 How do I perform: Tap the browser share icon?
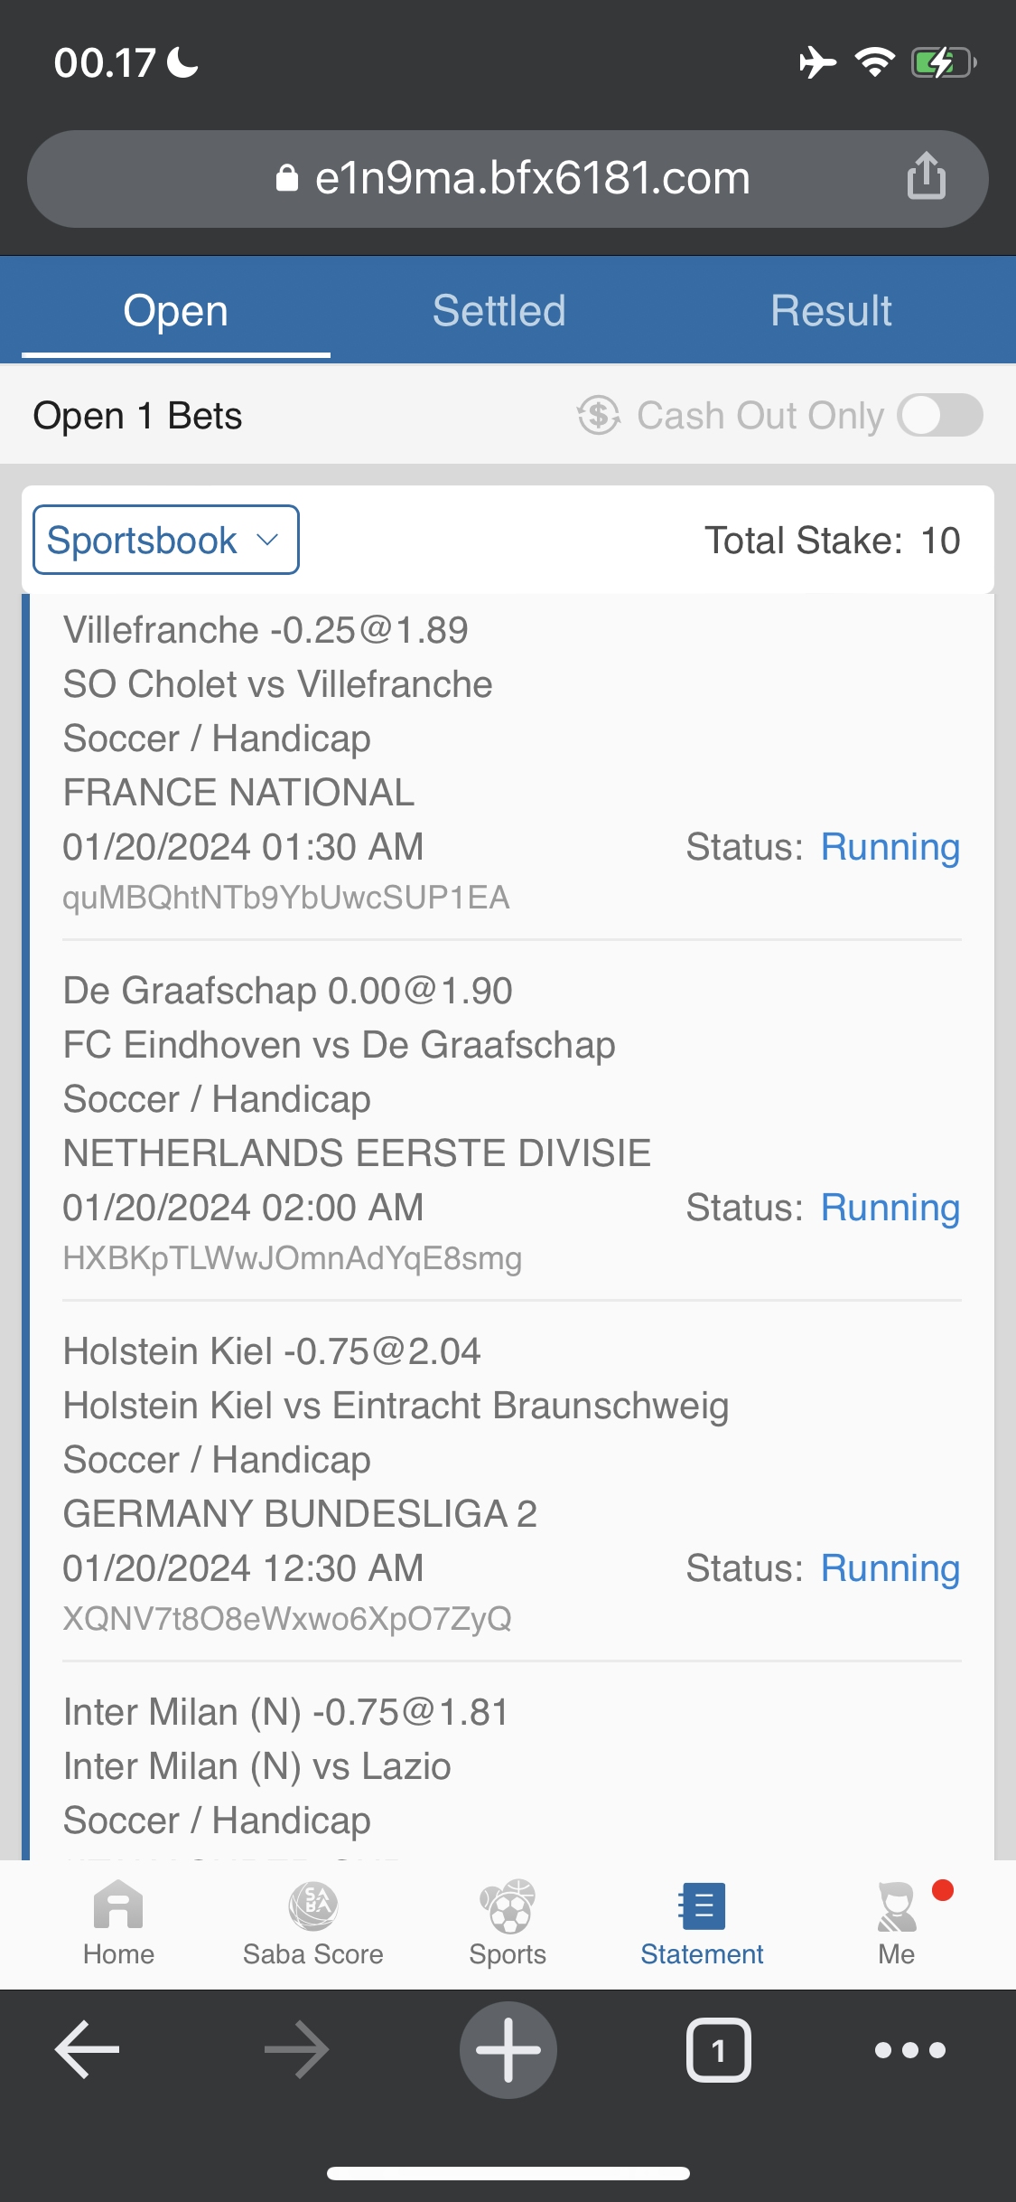926,176
